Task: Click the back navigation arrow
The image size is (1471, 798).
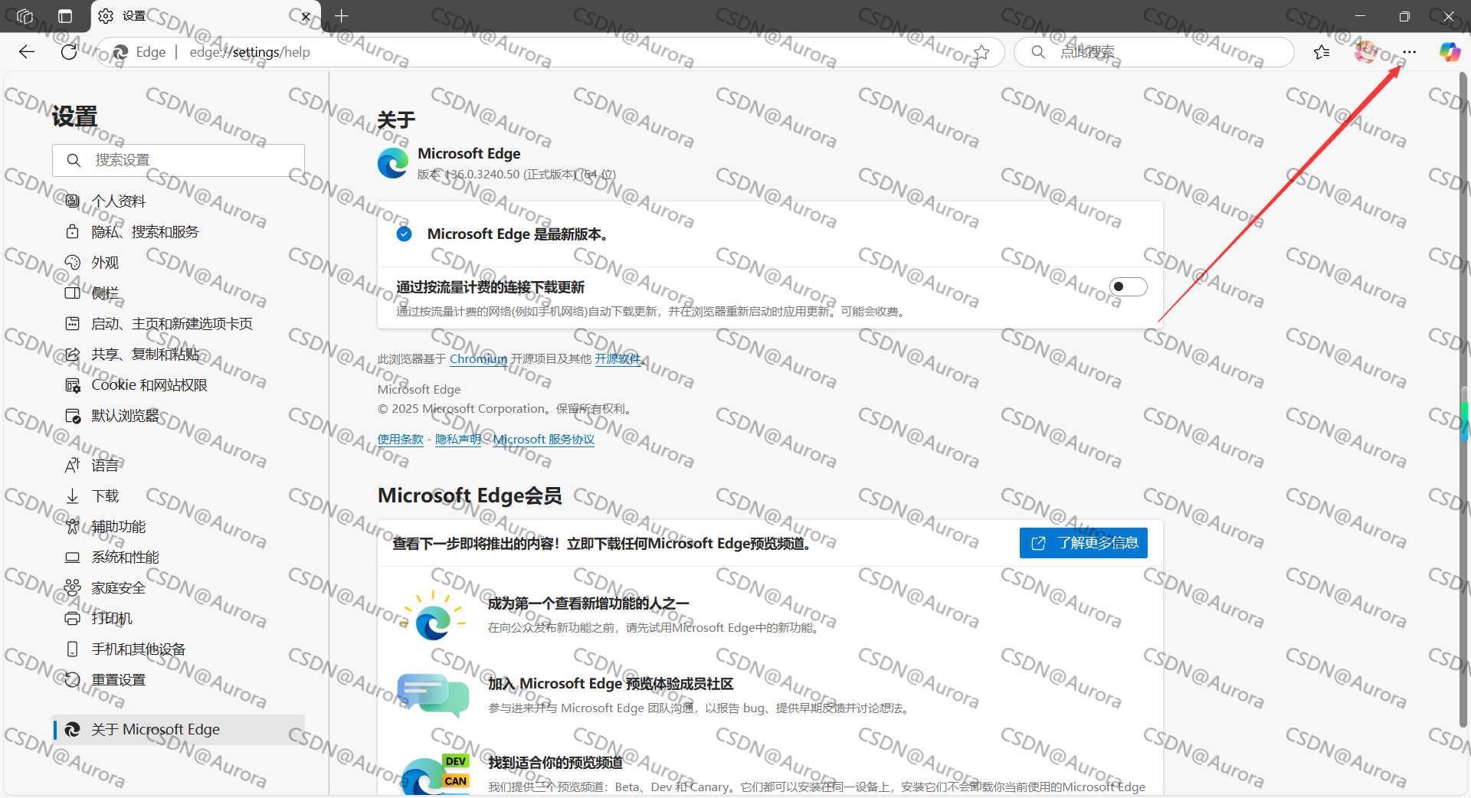Action: [x=27, y=52]
